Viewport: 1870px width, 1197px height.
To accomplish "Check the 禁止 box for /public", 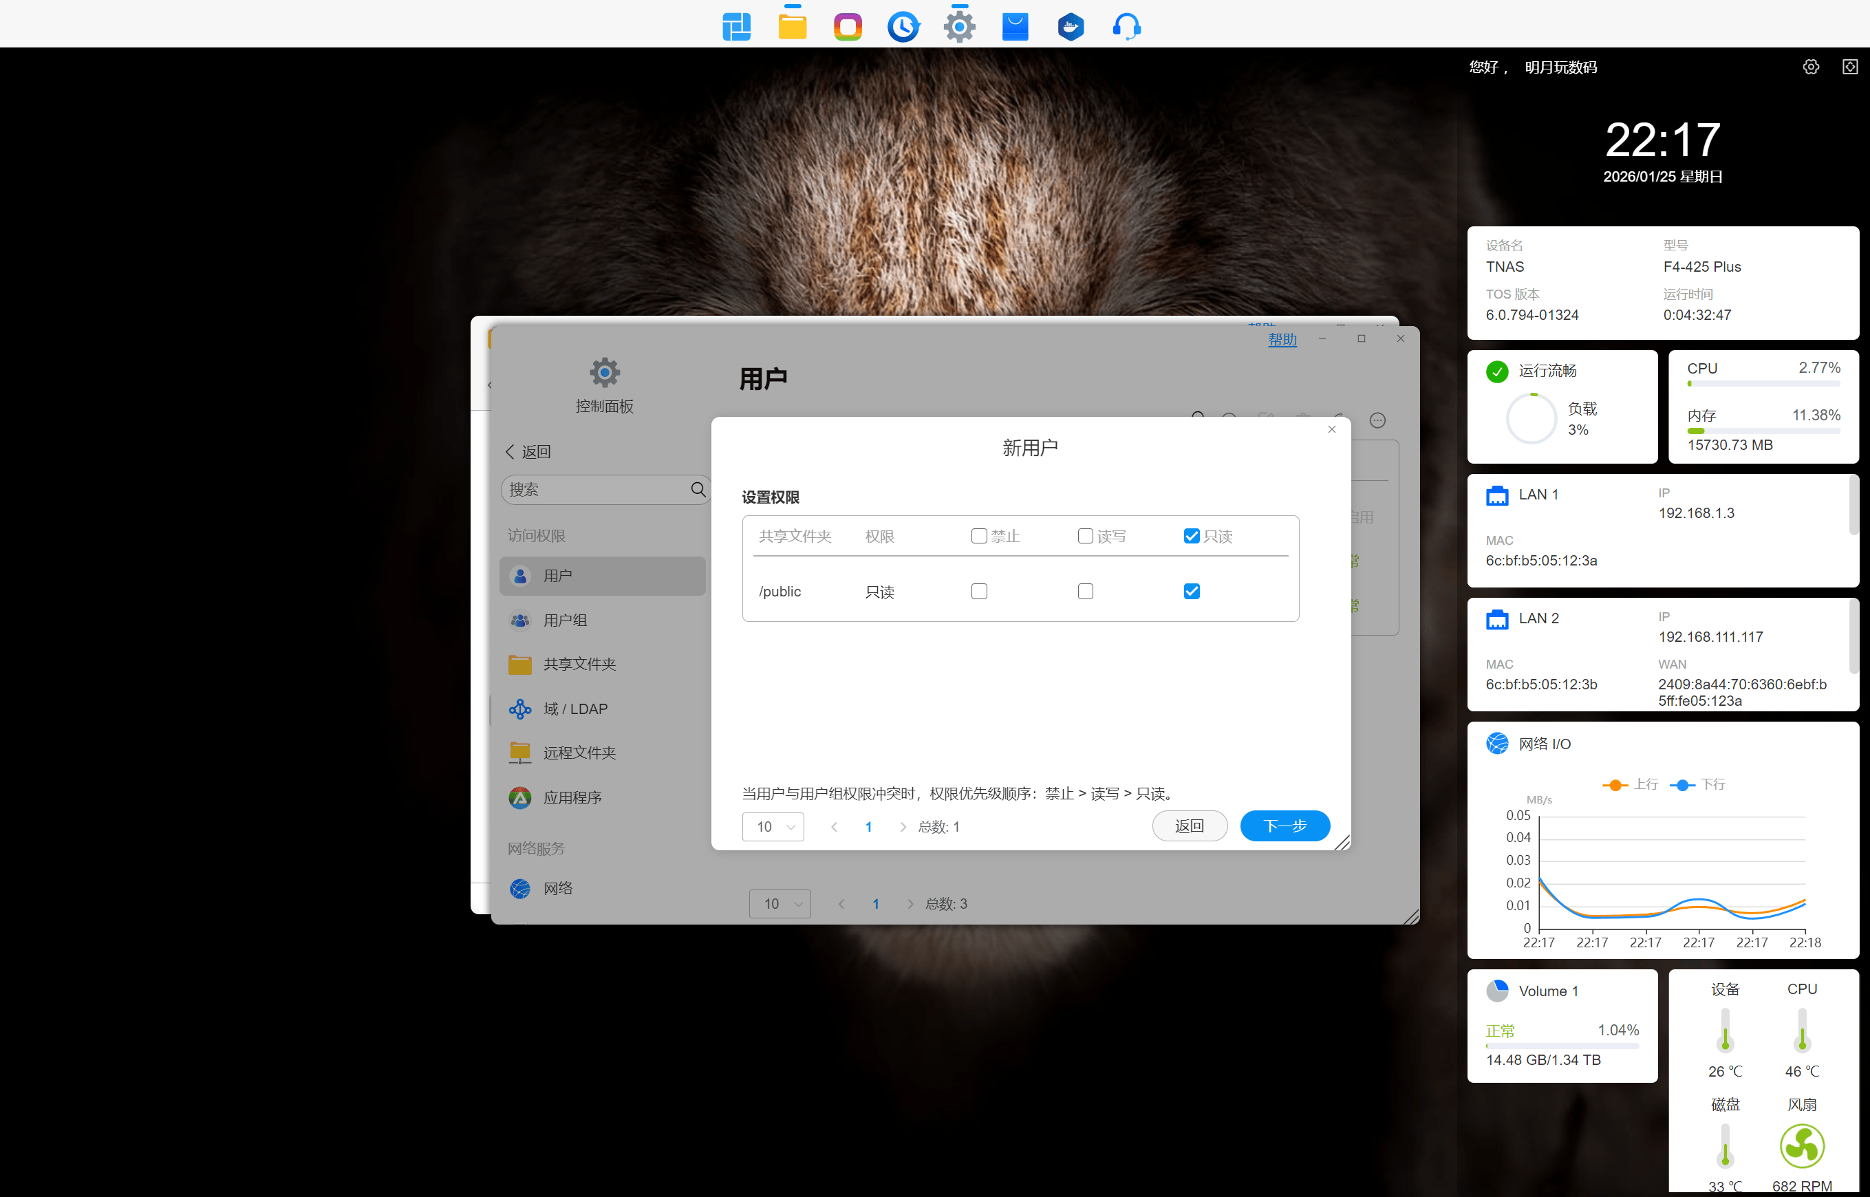I will [x=978, y=592].
